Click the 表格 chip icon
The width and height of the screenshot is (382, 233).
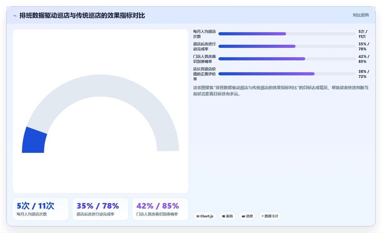click(x=224, y=216)
